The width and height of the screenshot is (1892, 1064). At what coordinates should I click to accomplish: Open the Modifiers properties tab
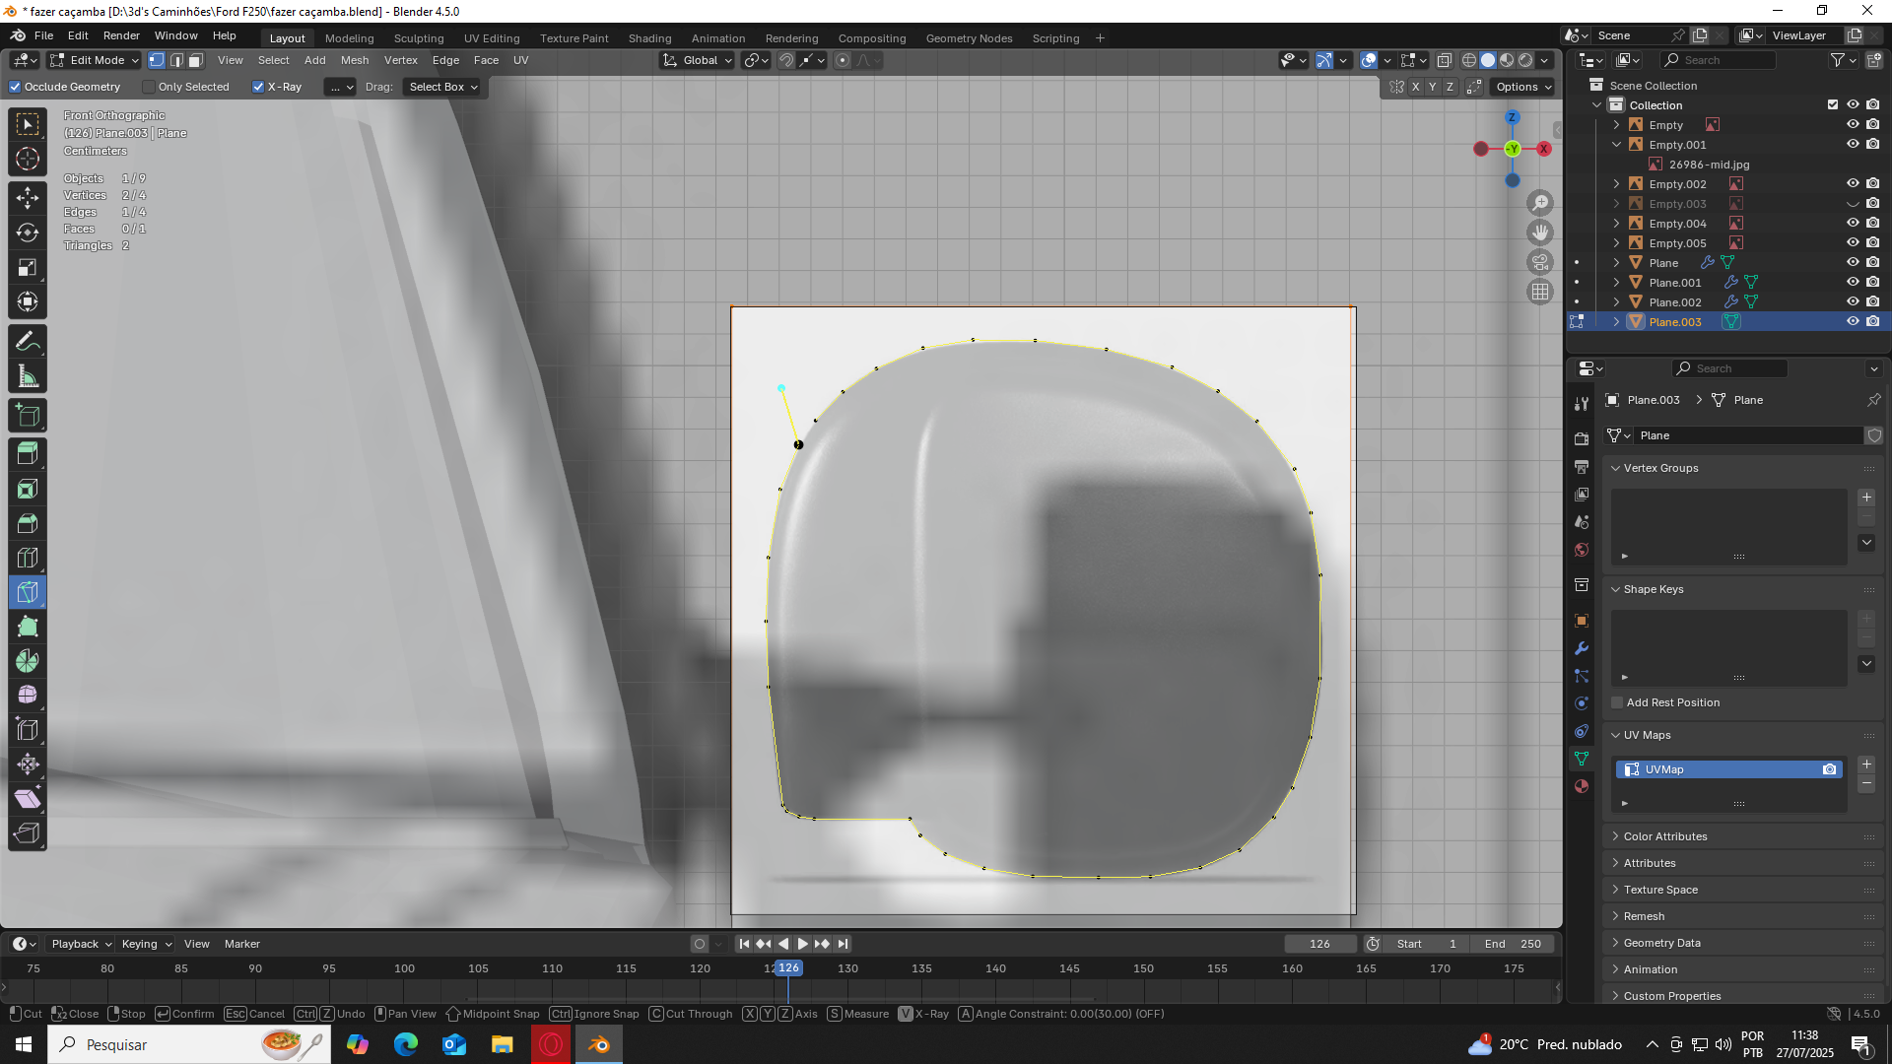click(x=1582, y=648)
